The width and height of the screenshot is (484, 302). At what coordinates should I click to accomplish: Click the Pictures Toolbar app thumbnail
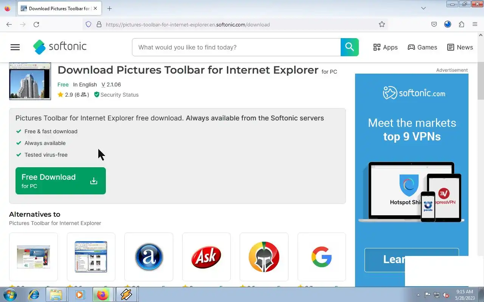coord(30,81)
